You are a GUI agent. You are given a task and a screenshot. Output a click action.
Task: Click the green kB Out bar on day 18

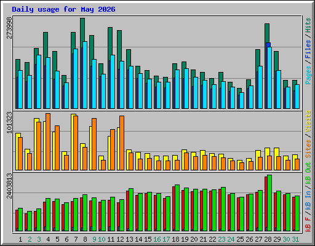tap(177, 208)
